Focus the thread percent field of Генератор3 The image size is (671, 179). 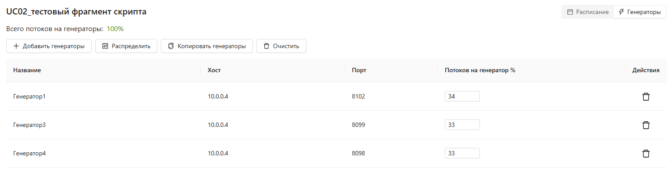(x=462, y=125)
